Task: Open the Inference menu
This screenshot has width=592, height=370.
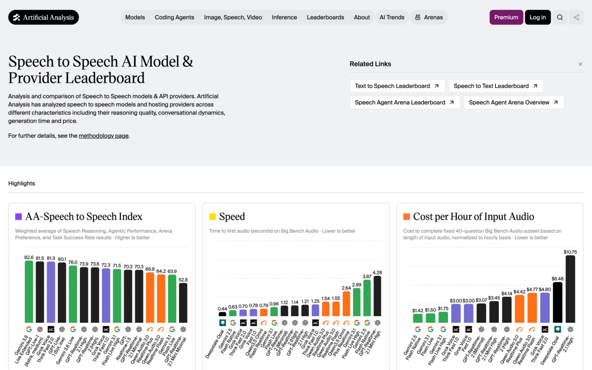Action: click(285, 17)
